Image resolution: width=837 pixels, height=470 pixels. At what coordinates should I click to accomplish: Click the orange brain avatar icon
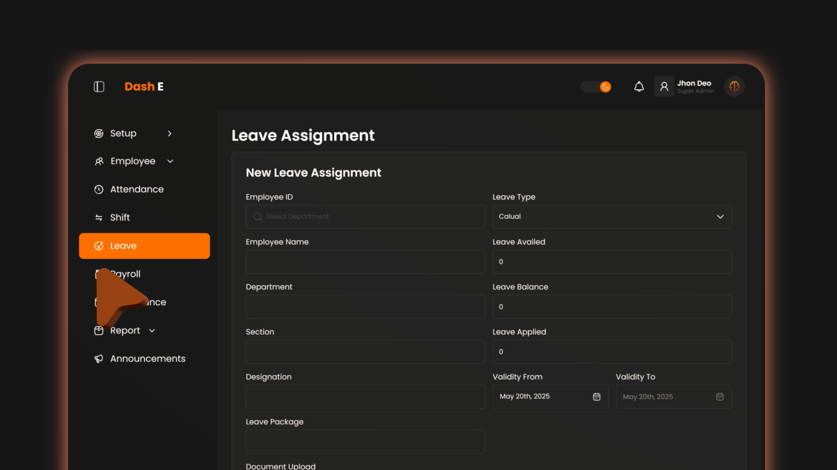point(734,87)
